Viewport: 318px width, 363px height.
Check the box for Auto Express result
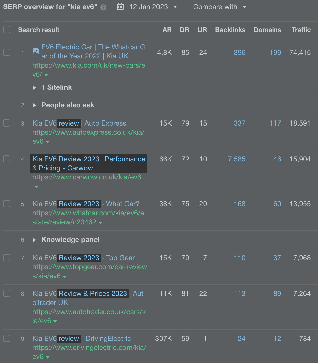tap(7, 123)
